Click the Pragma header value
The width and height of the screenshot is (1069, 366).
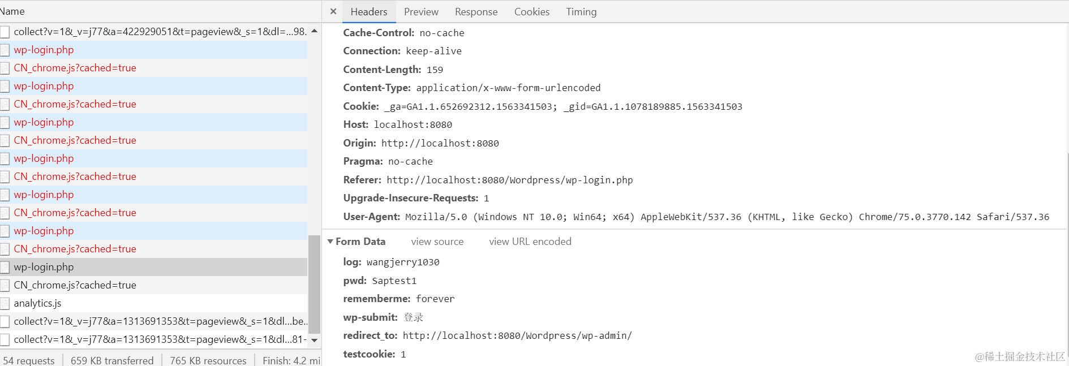click(x=410, y=161)
